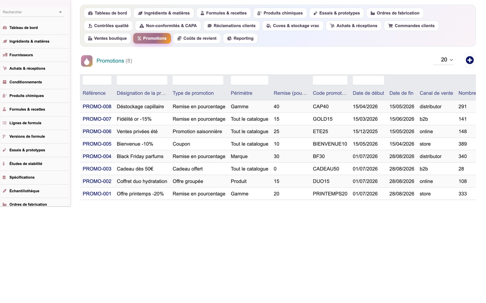Click the Promotion saisonnière cell
This screenshot has height=303, width=486.
pyautogui.click(x=197, y=132)
